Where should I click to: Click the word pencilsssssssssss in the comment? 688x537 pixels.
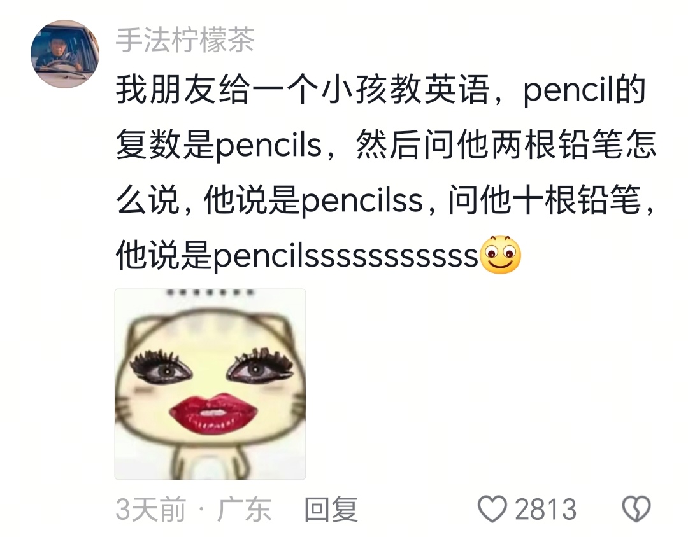pyautogui.click(x=346, y=256)
